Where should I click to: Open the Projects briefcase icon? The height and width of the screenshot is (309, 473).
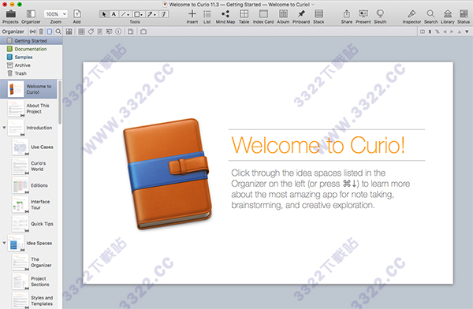click(x=11, y=14)
